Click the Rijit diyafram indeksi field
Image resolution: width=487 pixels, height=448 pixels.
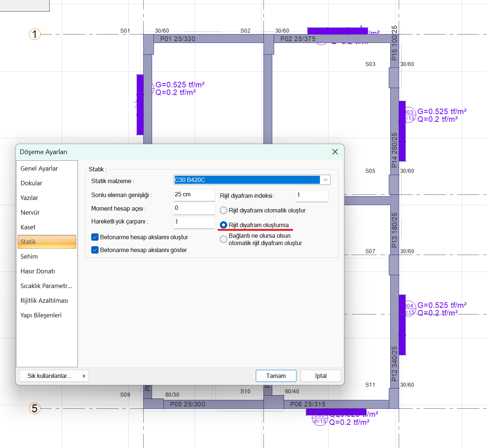coord(312,196)
